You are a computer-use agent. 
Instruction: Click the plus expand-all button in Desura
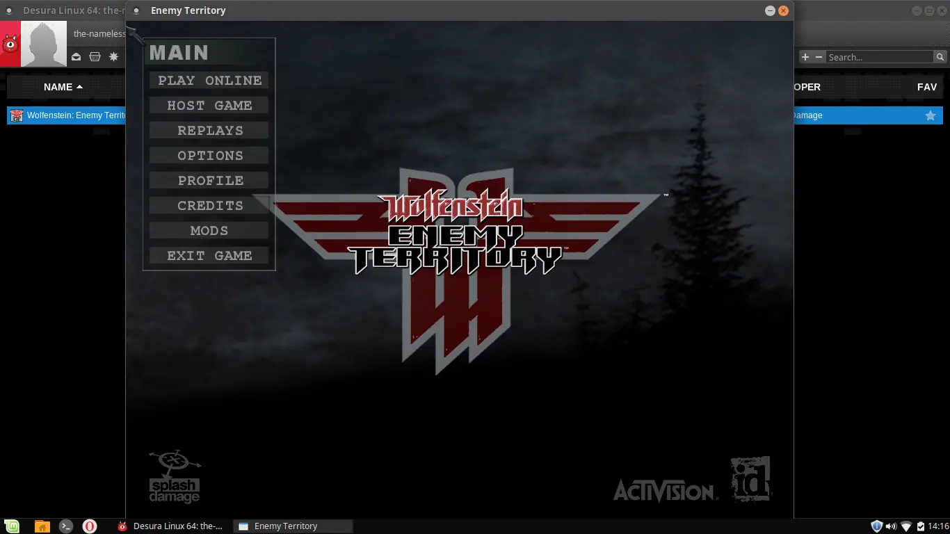[805, 57]
